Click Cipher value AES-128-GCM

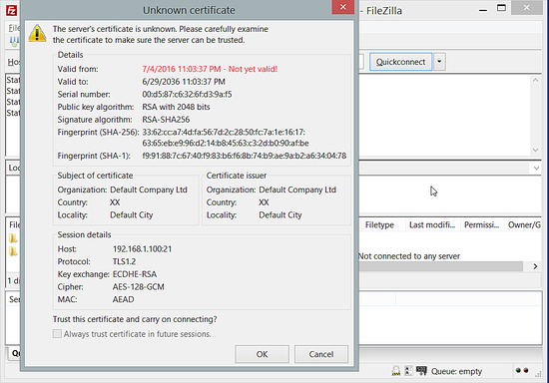(x=139, y=286)
